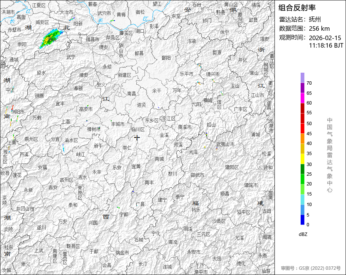Click the 樟树市 map label
Screen dimensions: 346x275
point(94,129)
